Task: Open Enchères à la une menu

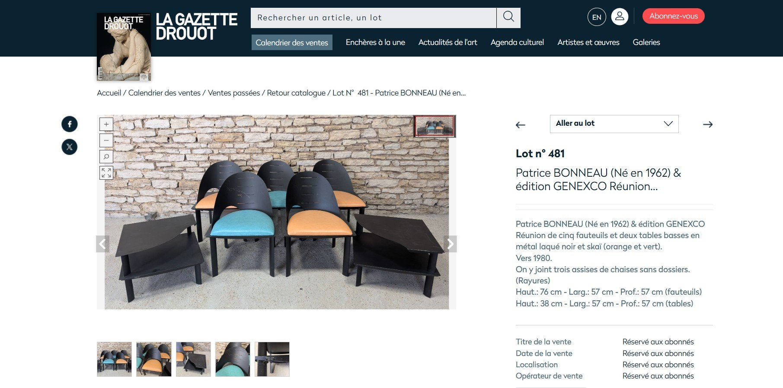Action: pyautogui.click(x=375, y=42)
